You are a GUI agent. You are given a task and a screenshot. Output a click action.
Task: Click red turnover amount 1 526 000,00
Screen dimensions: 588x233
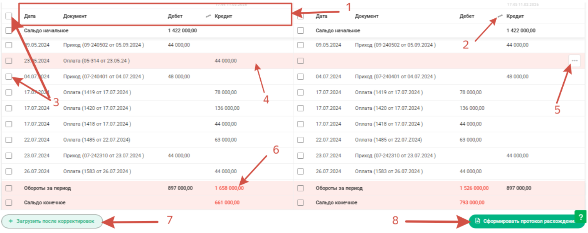point(474,188)
